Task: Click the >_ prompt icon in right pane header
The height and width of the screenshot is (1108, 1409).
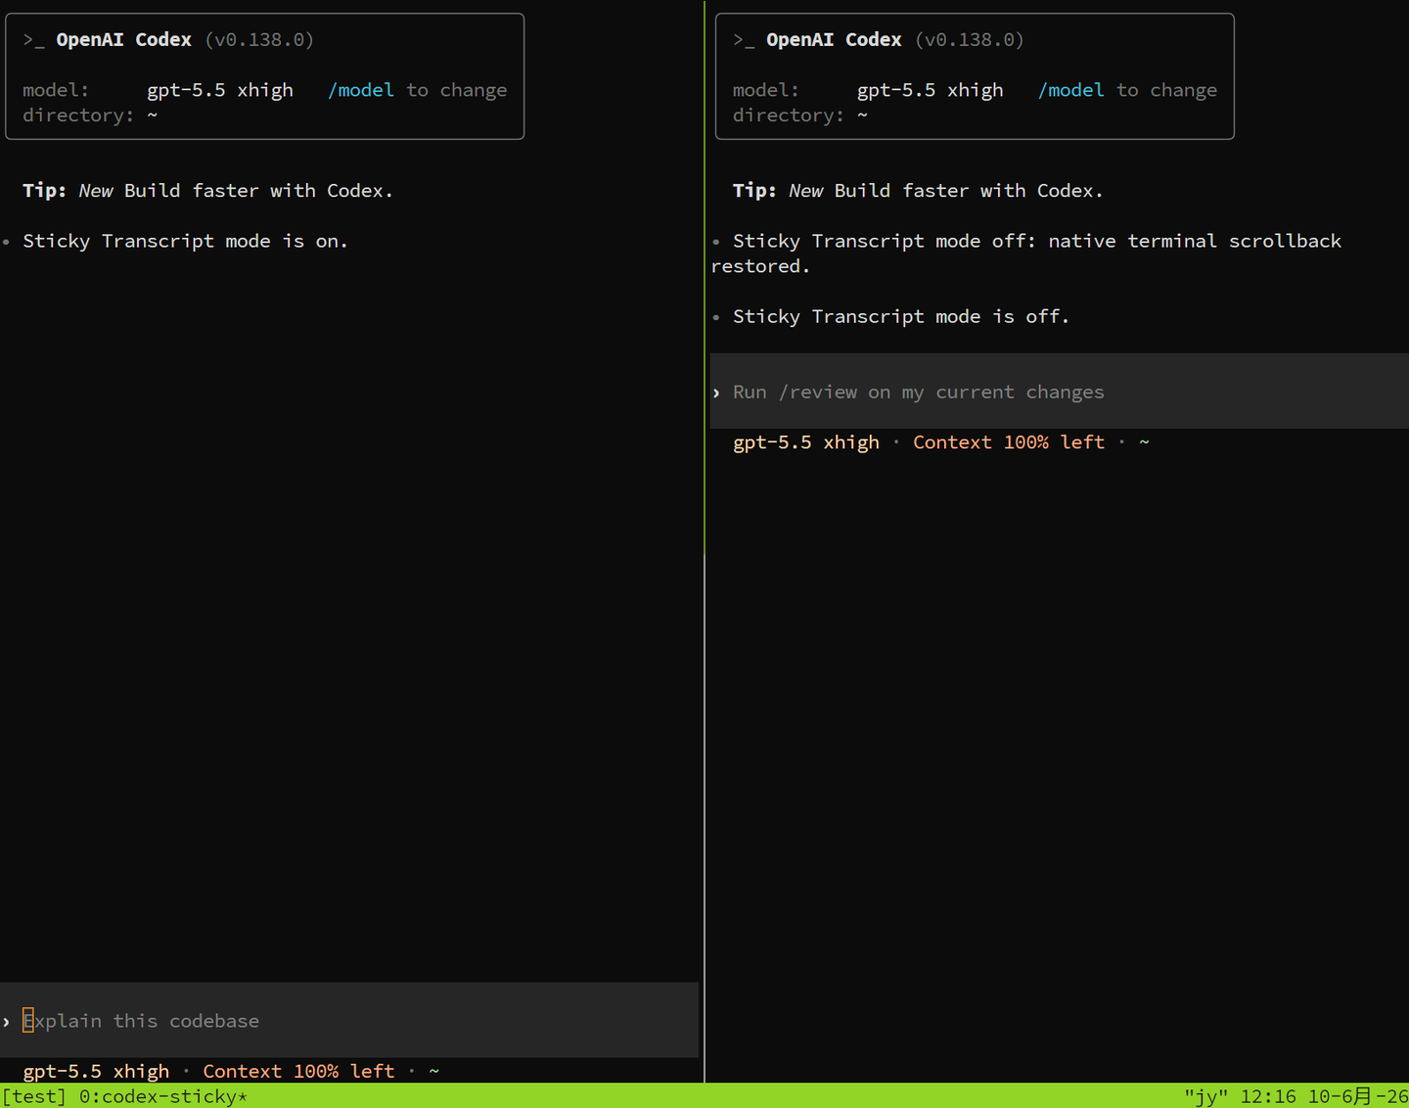Action: click(x=744, y=40)
